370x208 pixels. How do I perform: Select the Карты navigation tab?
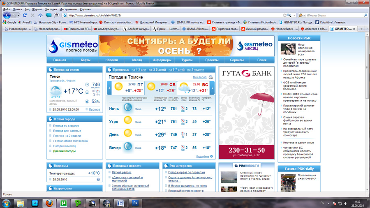(86, 60)
